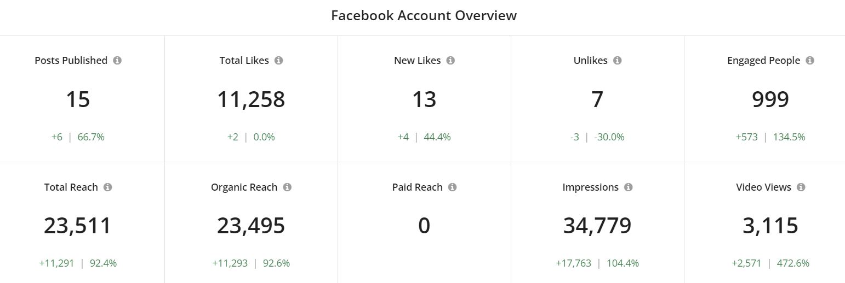Select the Posts Published value 15

(78, 99)
